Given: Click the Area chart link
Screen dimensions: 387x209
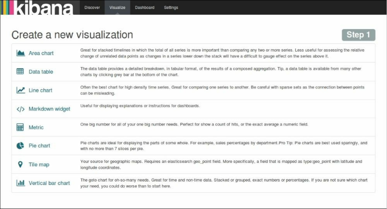Looking at the screenshot, I should click(41, 53).
